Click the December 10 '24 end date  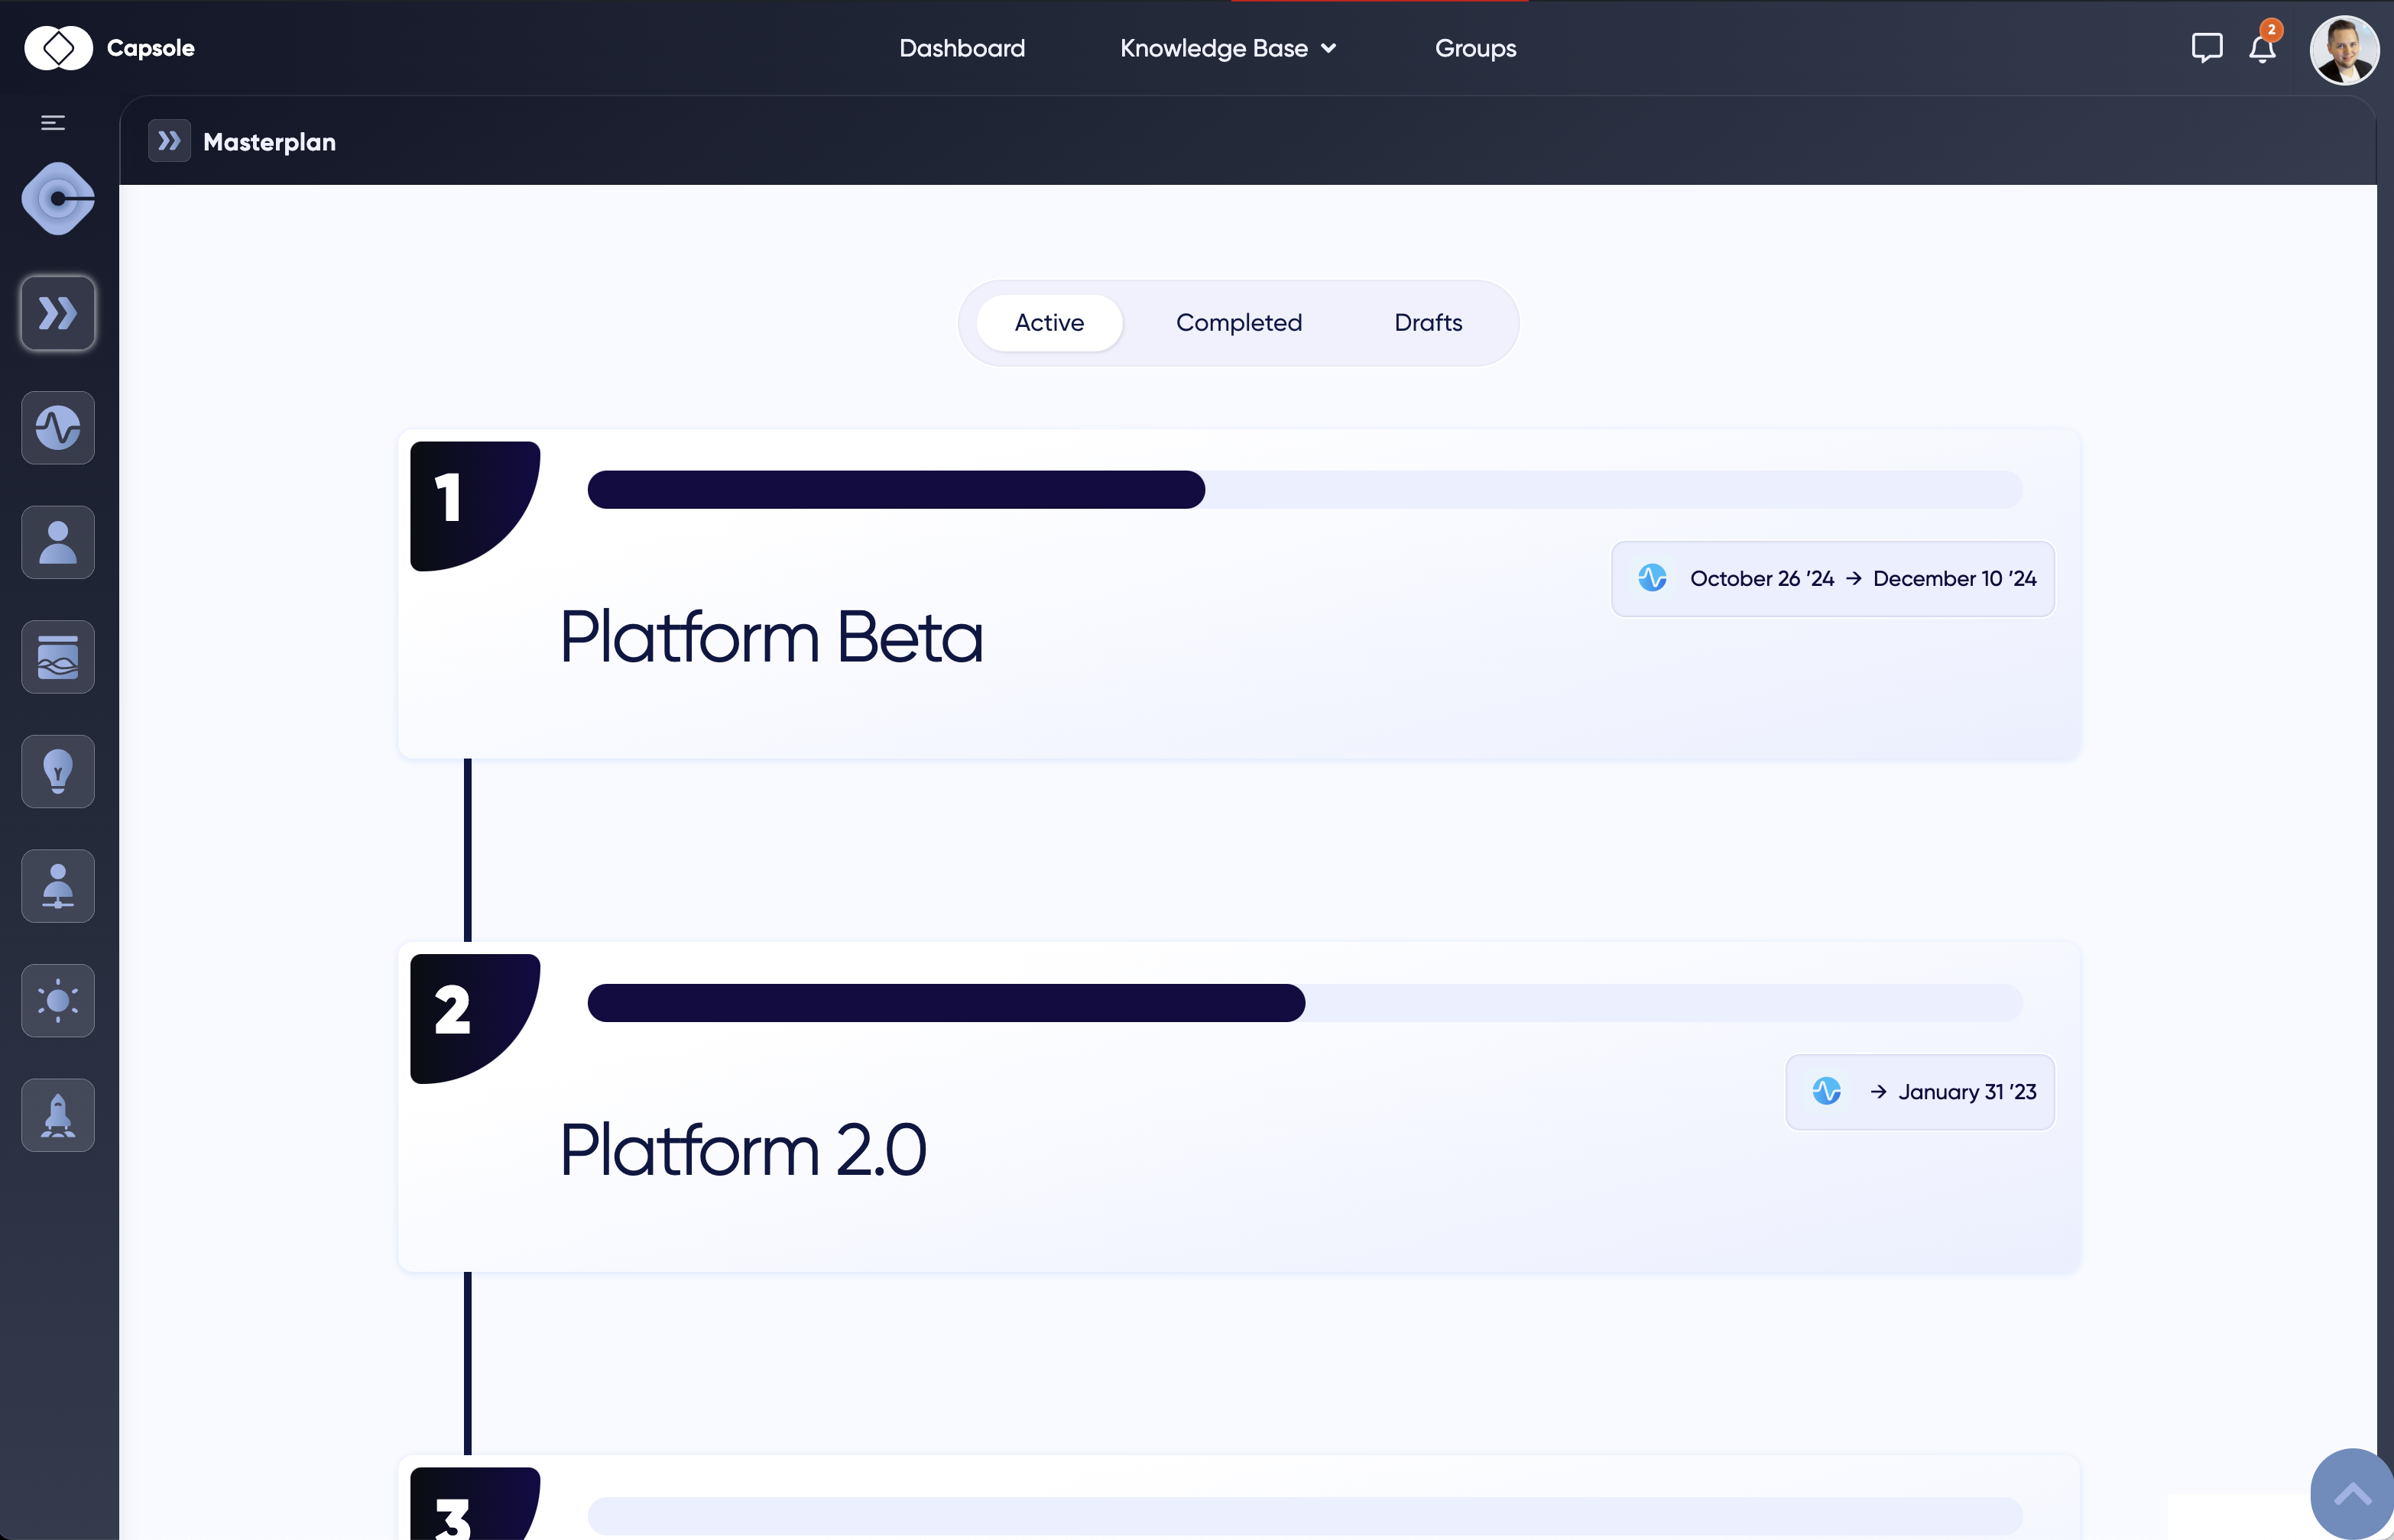[x=1954, y=579]
